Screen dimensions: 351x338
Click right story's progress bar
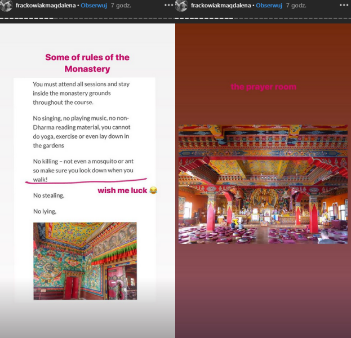click(263, 19)
